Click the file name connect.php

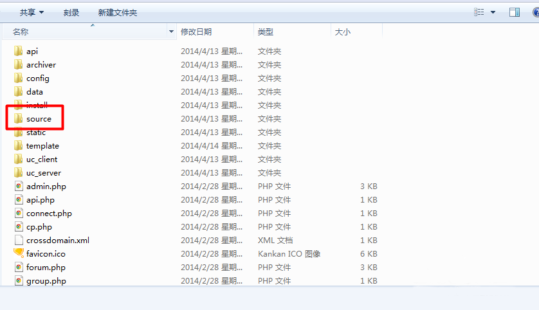click(49, 214)
